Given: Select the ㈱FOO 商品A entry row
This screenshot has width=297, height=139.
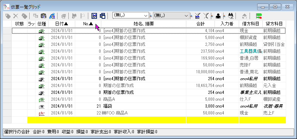Looking at the screenshot, I should coord(149,113).
